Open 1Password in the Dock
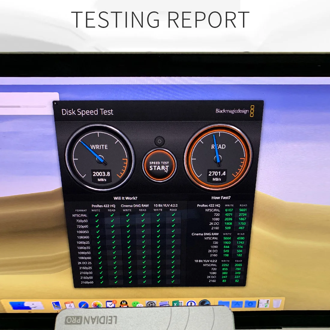The height and width of the screenshot is (330, 330). tap(191, 303)
